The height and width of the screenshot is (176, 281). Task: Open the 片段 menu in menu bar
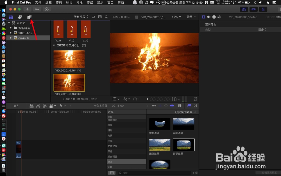click(x=80, y=3)
